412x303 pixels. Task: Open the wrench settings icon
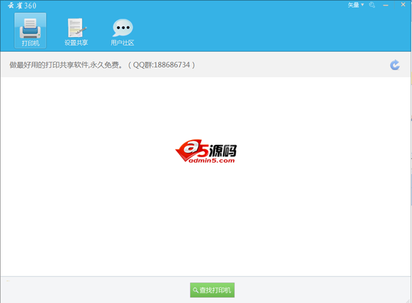tap(372, 5)
